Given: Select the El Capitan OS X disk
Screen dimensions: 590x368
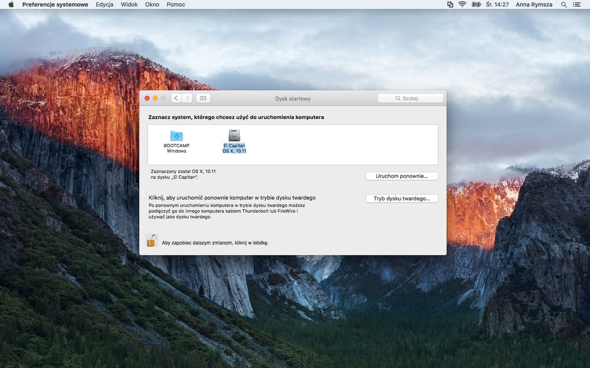Looking at the screenshot, I should pyautogui.click(x=234, y=141).
